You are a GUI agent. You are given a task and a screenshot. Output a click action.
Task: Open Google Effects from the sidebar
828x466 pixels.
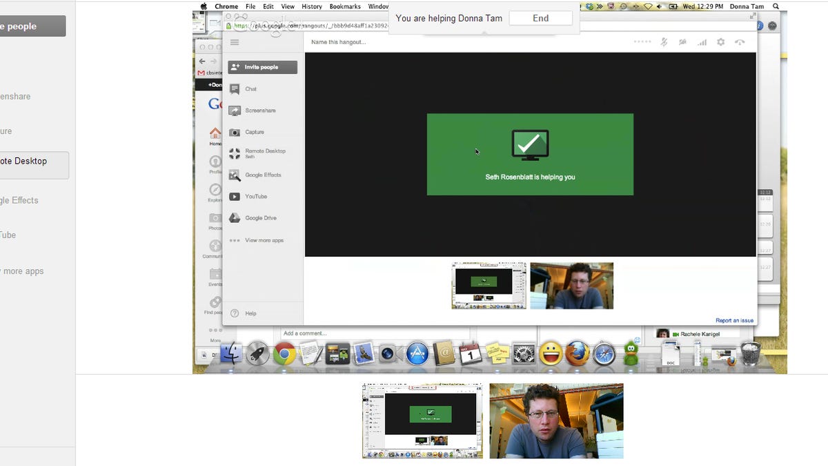coord(262,175)
